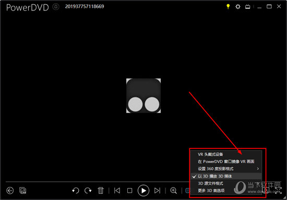287x200 pixels.
Task: Click the PowerDVD logo text
Action: [x=28, y=7]
